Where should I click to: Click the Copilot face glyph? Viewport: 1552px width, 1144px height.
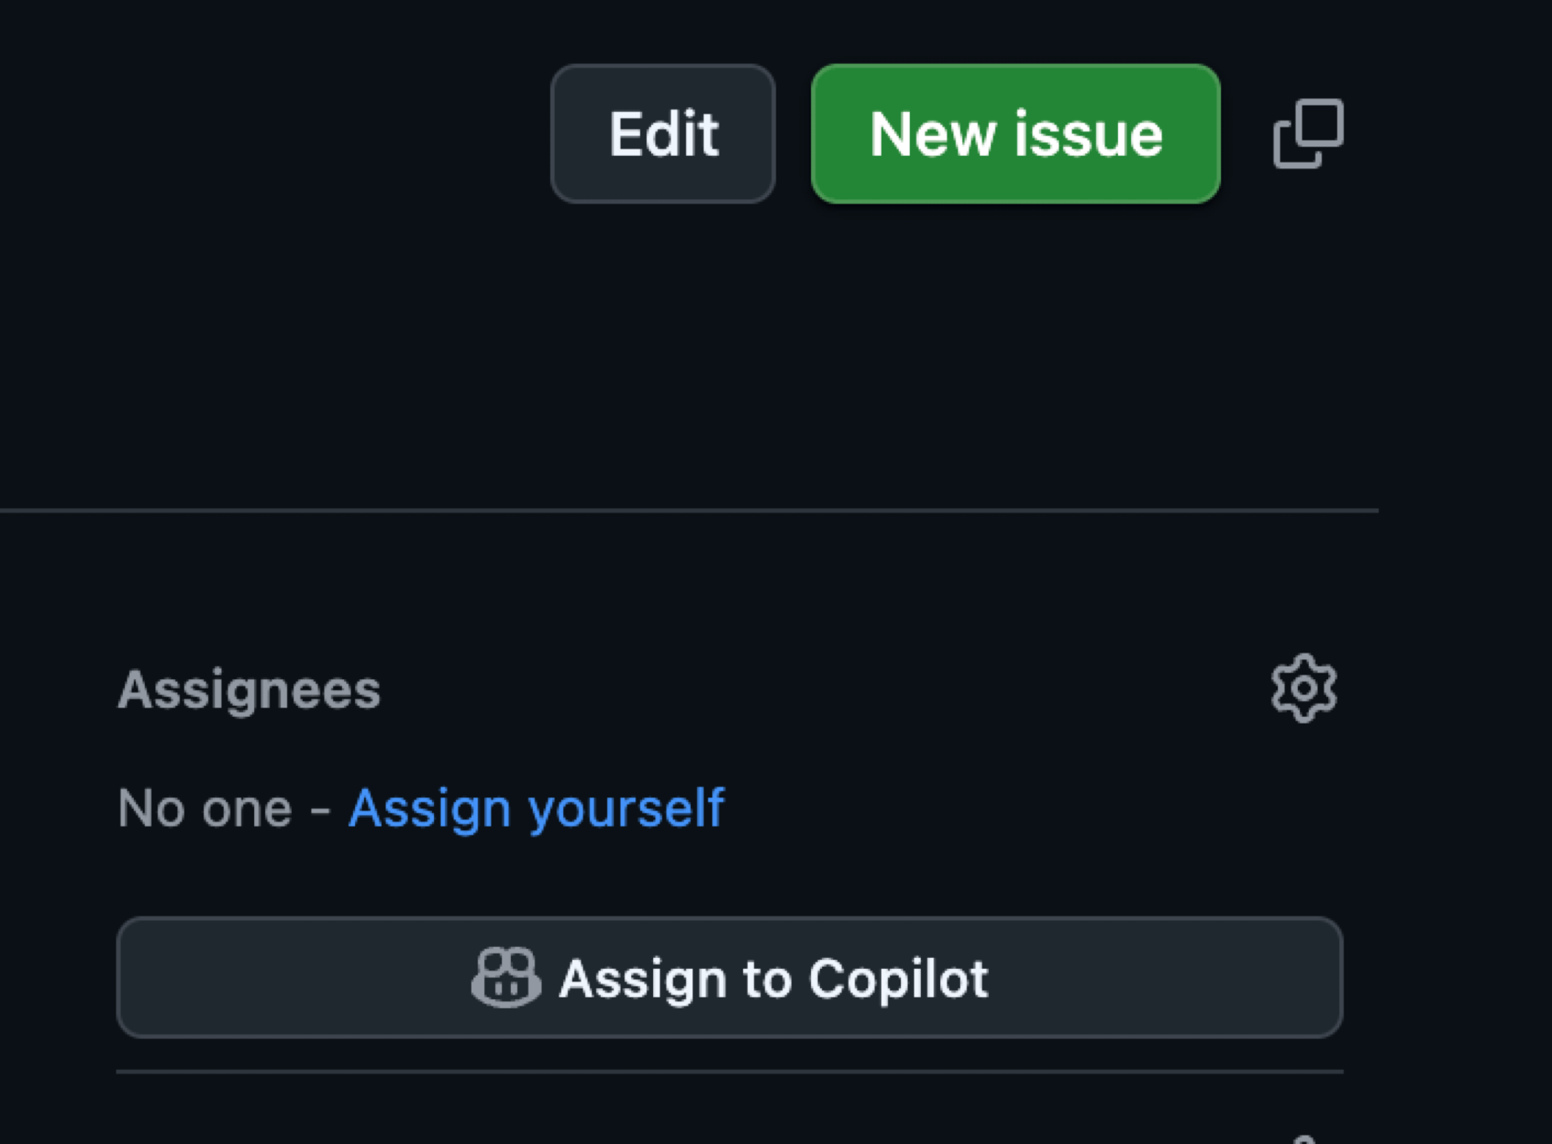tap(506, 977)
